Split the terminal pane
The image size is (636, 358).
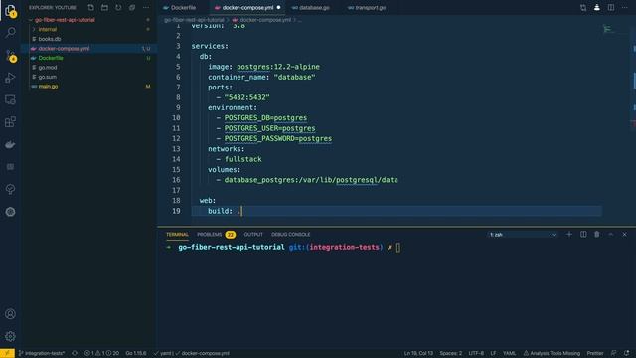(583, 235)
